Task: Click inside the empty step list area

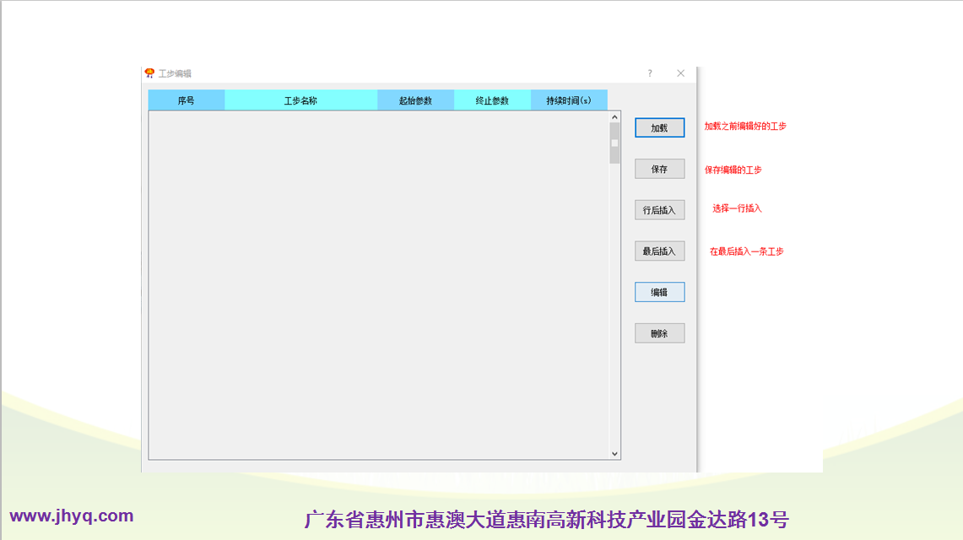Action: click(378, 285)
